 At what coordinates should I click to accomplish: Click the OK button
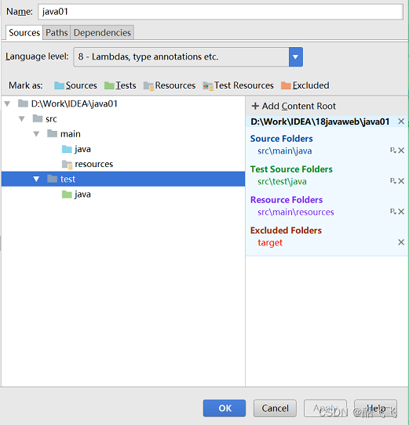pos(225,409)
